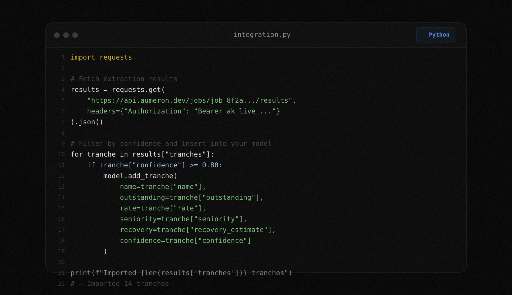This screenshot has width=512, height=295.
Task: Click the 'confidence=tranche["confidence"]' argument line
Action: click(x=185, y=241)
